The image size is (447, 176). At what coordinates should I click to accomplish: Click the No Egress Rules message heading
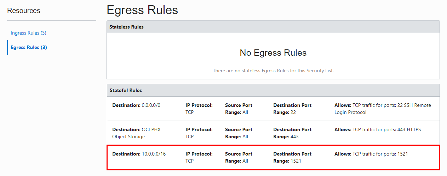[x=273, y=53]
